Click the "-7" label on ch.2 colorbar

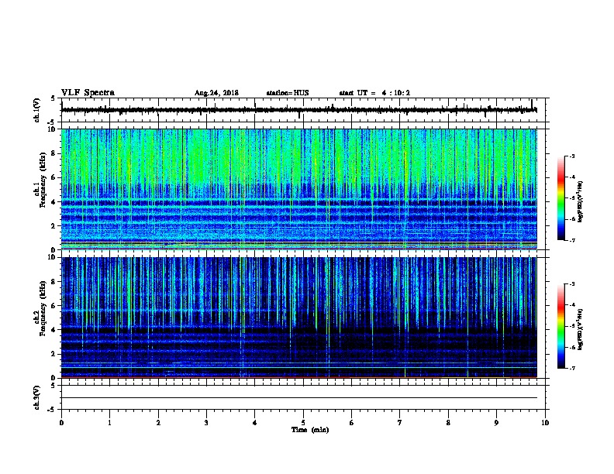point(571,368)
